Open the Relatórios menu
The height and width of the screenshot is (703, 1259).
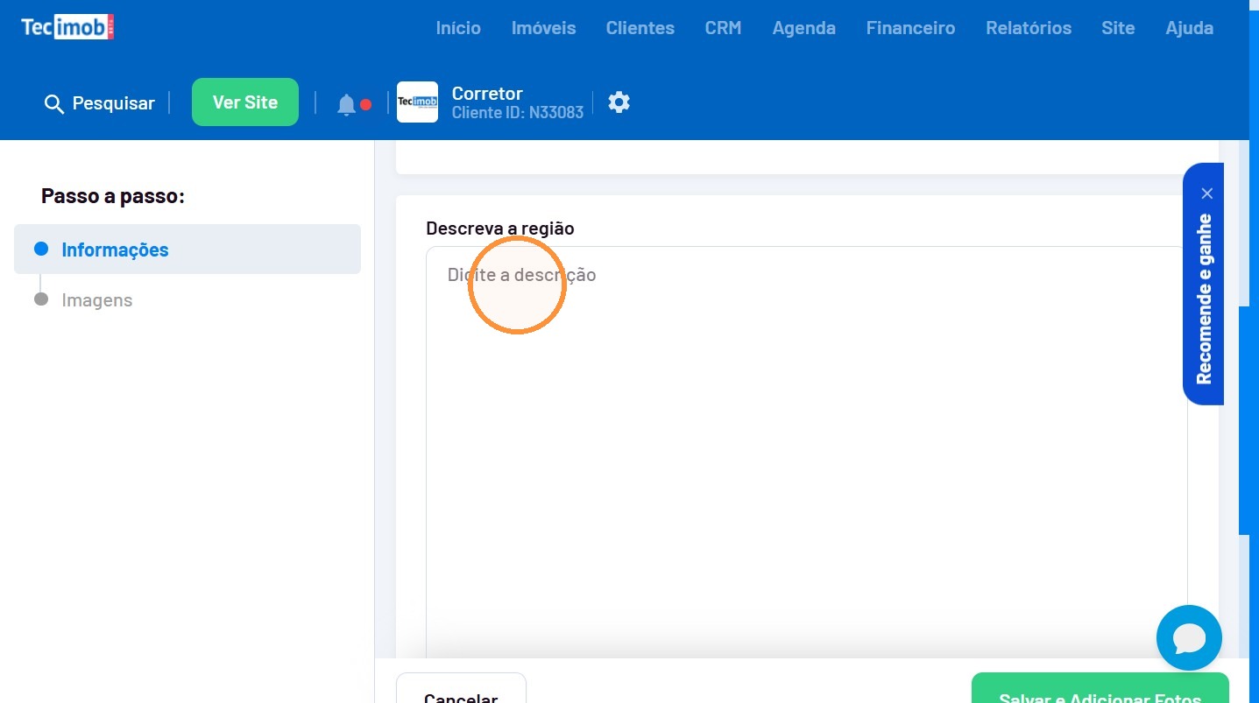pyautogui.click(x=1029, y=28)
